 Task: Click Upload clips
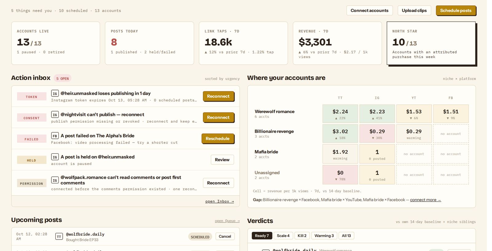(414, 10)
